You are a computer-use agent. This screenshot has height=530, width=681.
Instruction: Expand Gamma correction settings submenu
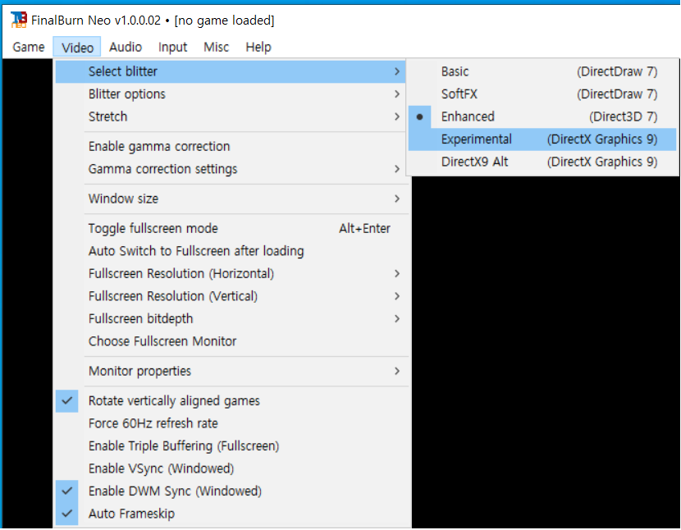(231, 169)
